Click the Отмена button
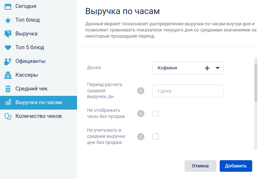This screenshot has width=262, height=179. click(x=200, y=166)
